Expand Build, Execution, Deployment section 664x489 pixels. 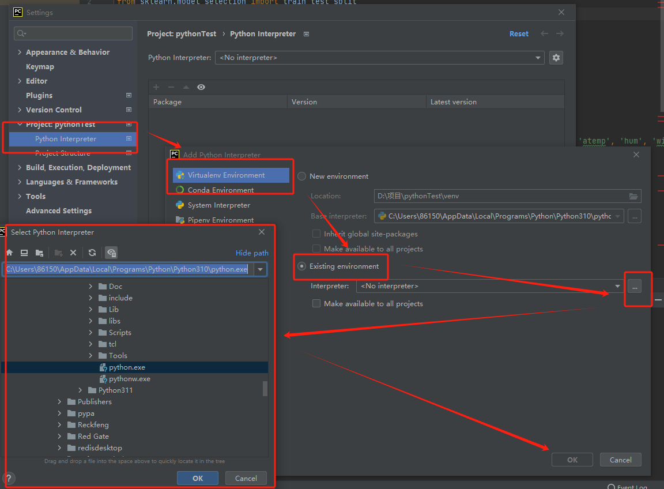(x=20, y=167)
